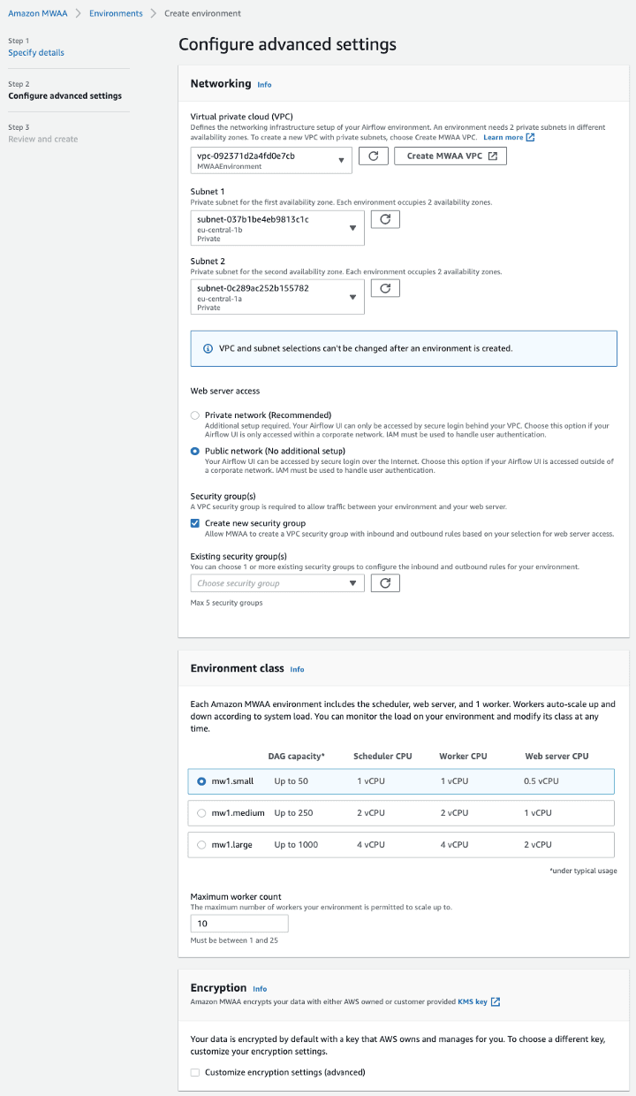Open the Amazon MWAA breadcrumb

pyautogui.click(x=37, y=13)
